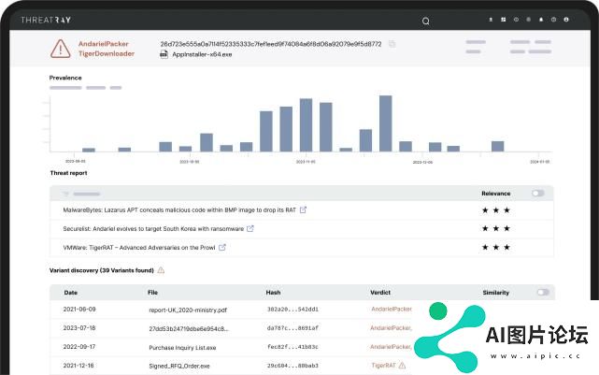Screen dimensions: 599x375
Task: Click AndarielPacker verdict in 2023-07-18 row
Action: 391,327
